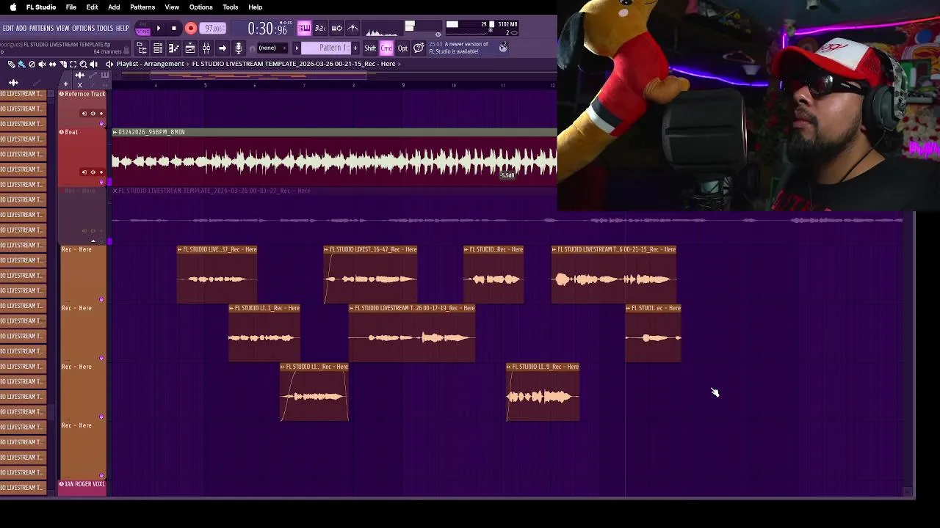Open clip menu of 'FL STUDIO LI..9_Rec - Here' clip
This screenshot has width=940, height=528.
510,367
